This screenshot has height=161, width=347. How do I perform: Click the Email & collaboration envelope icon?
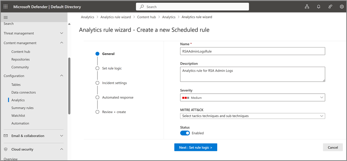6,136
